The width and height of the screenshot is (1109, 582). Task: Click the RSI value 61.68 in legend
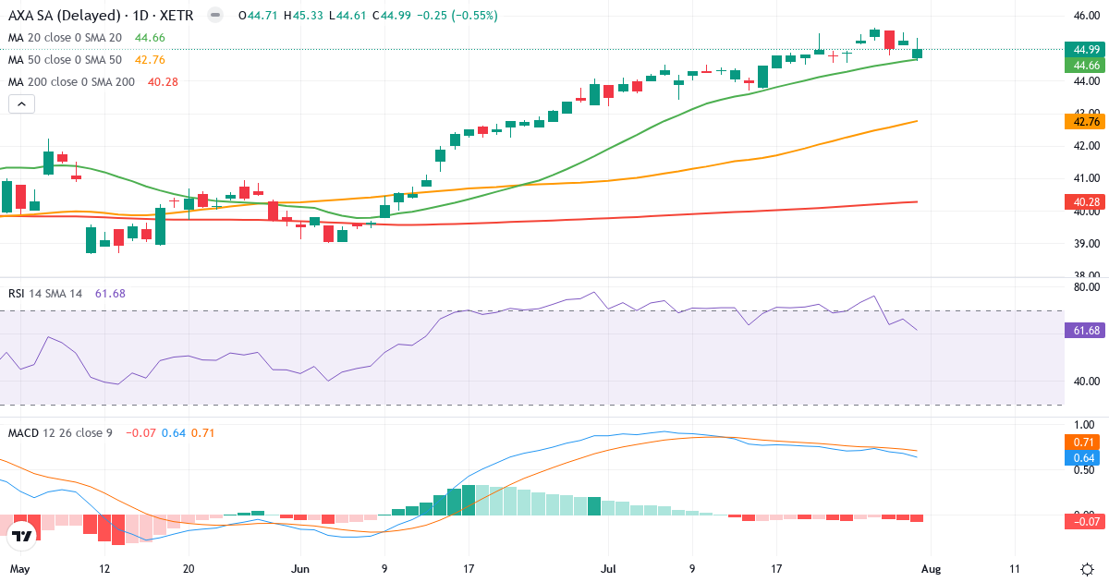[x=110, y=293]
